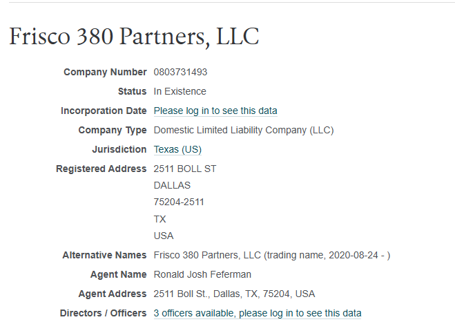Click the agent address 2511 Boll St. value
This screenshot has height=333, width=455.
coord(234,294)
